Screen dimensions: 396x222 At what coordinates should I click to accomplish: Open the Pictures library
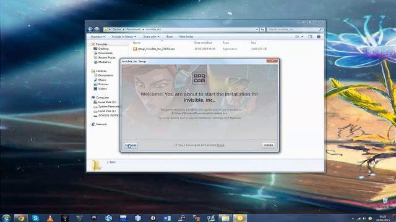[x=103, y=84]
